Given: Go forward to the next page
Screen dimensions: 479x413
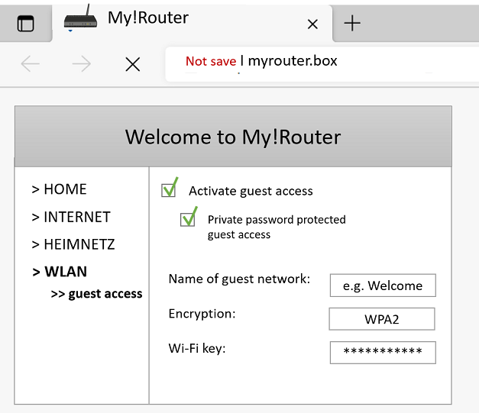Looking at the screenshot, I should [81, 64].
